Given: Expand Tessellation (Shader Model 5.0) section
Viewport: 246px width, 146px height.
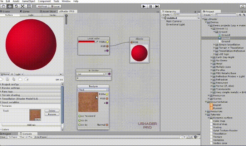Looking at the screenshot, I should pyautogui.click(x=30, y=99).
